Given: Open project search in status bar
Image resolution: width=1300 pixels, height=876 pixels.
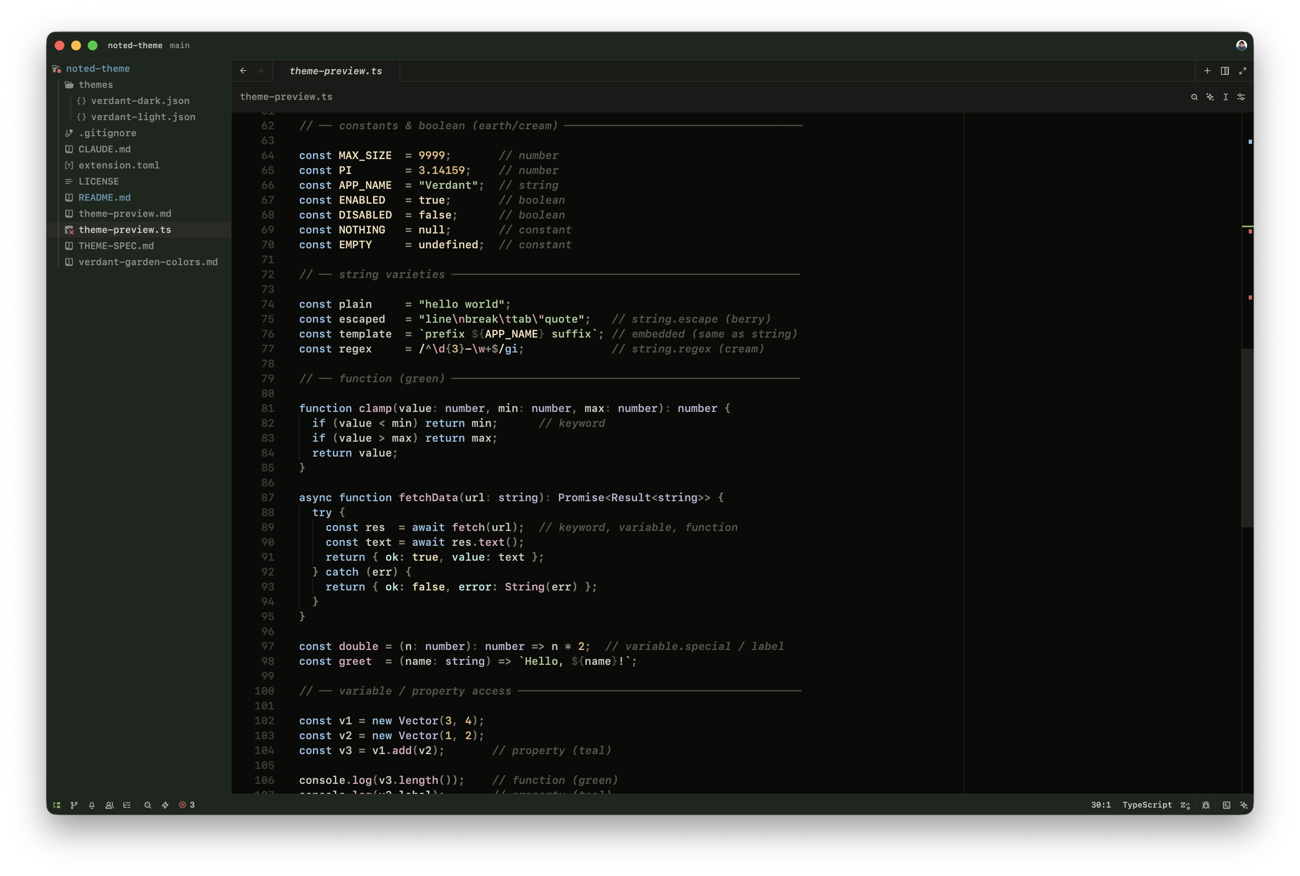Looking at the screenshot, I should (148, 805).
